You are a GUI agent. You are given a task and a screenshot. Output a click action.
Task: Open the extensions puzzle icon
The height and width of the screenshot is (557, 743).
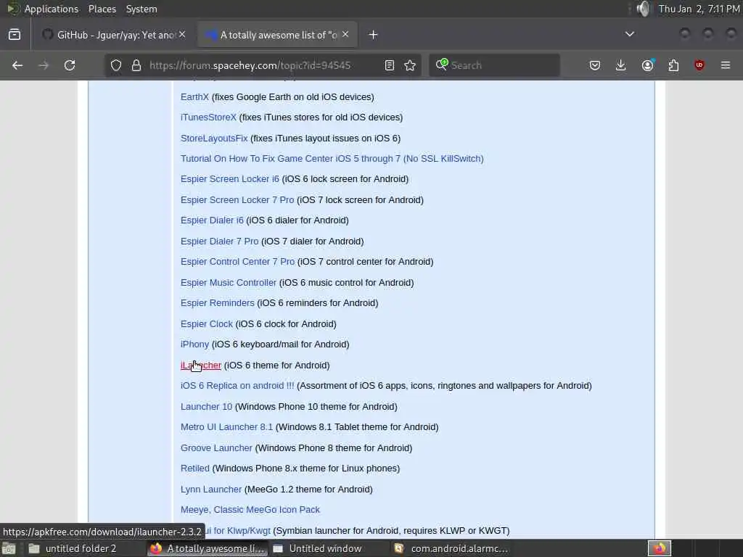pos(673,65)
